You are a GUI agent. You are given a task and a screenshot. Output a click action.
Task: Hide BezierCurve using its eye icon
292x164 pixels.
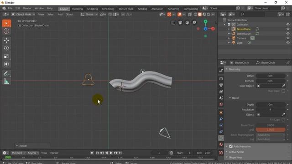pos(288,33)
